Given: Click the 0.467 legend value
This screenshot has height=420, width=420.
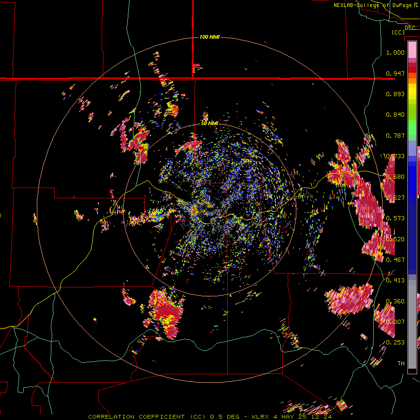Looking at the screenshot, I should [395, 259].
